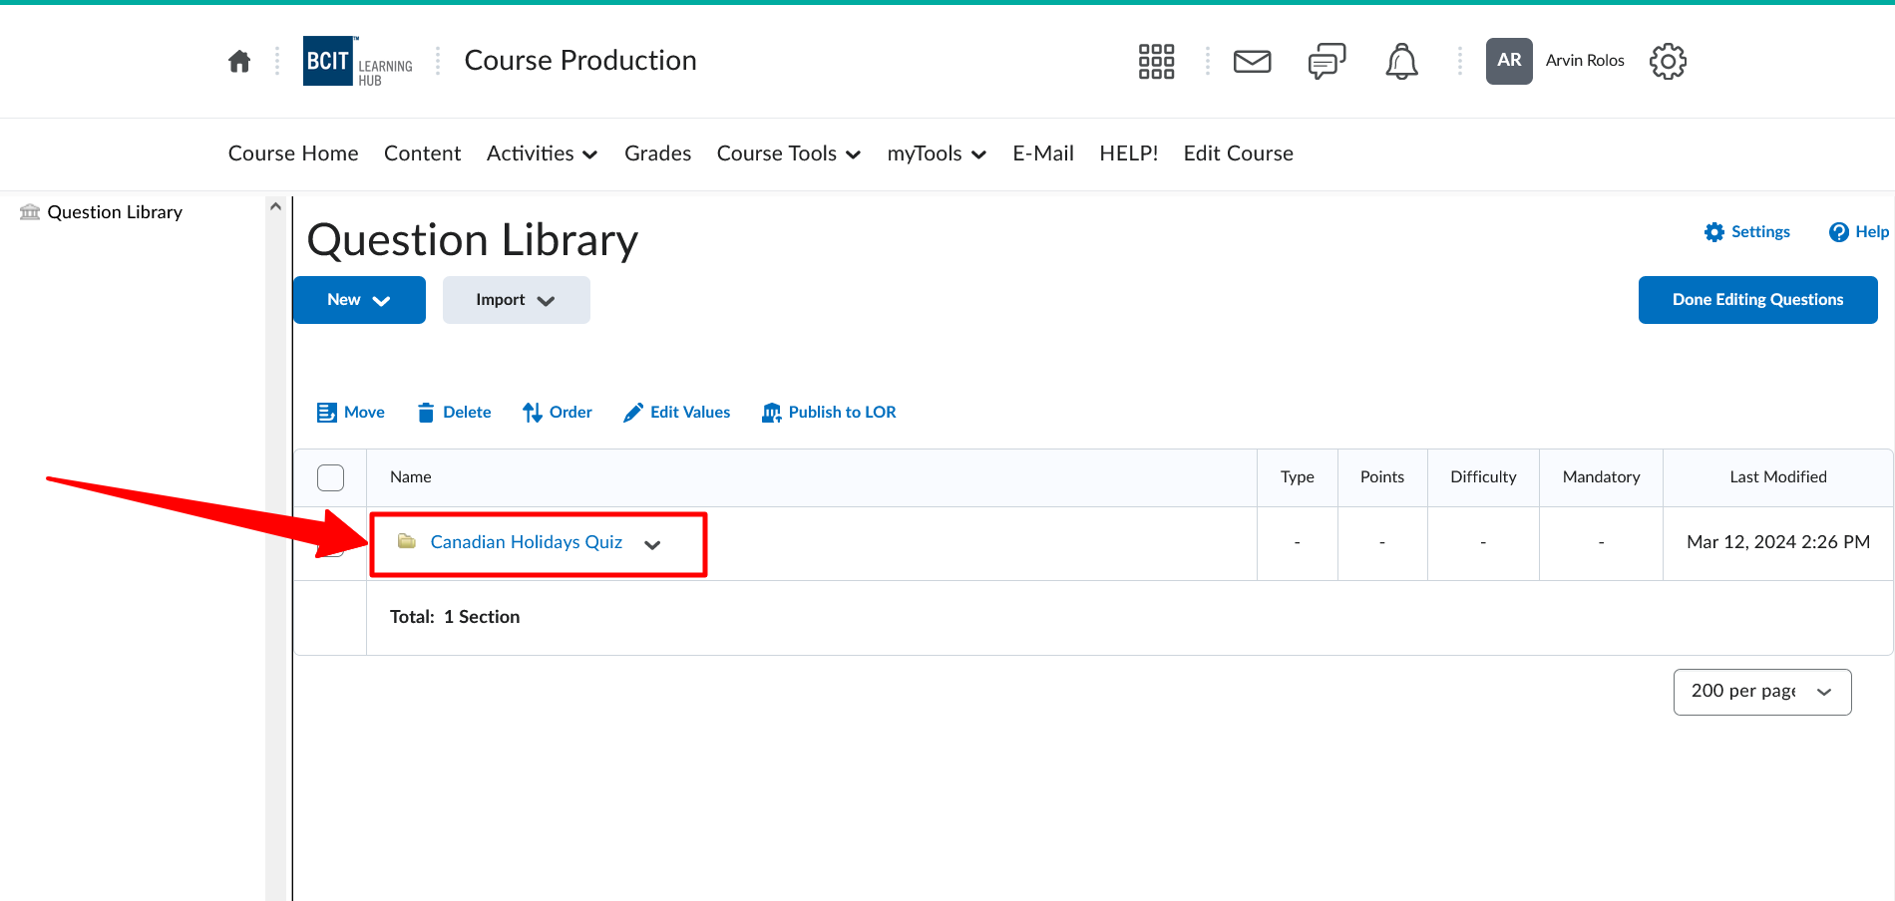Open message alerts envelope icon
Screen dimensions: 1895x901
(1252, 62)
